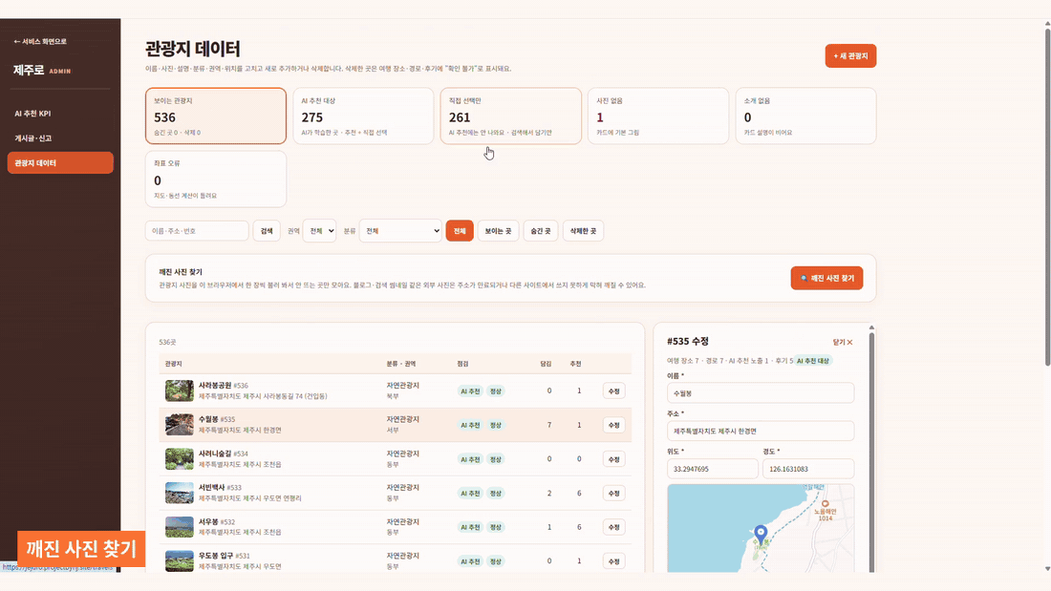Show the 삭제한 곳 filter list
Viewport: 1051px width, 591px height.
click(583, 231)
